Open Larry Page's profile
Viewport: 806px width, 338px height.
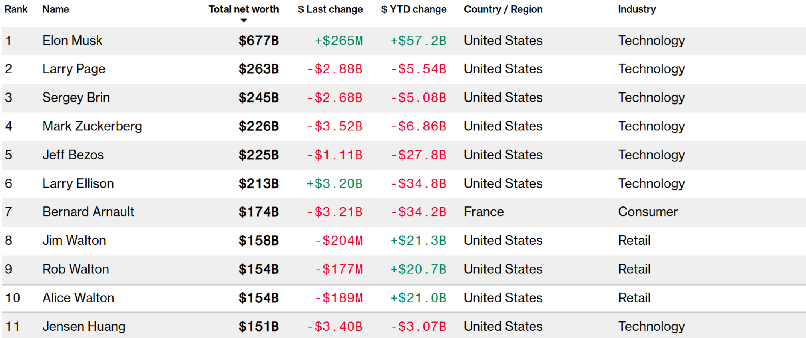74,69
